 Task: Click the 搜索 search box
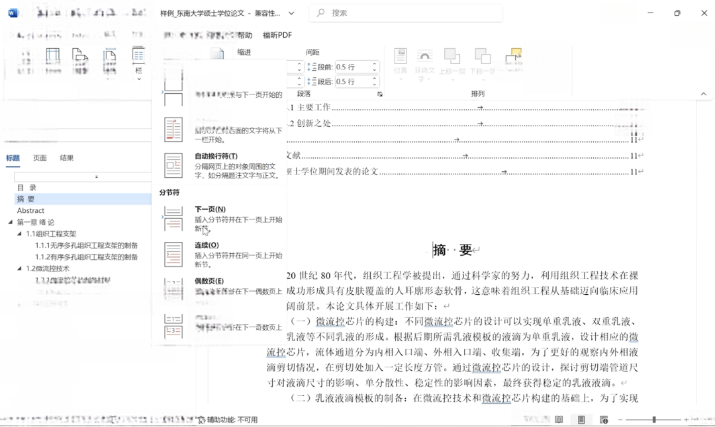pyautogui.click(x=406, y=13)
